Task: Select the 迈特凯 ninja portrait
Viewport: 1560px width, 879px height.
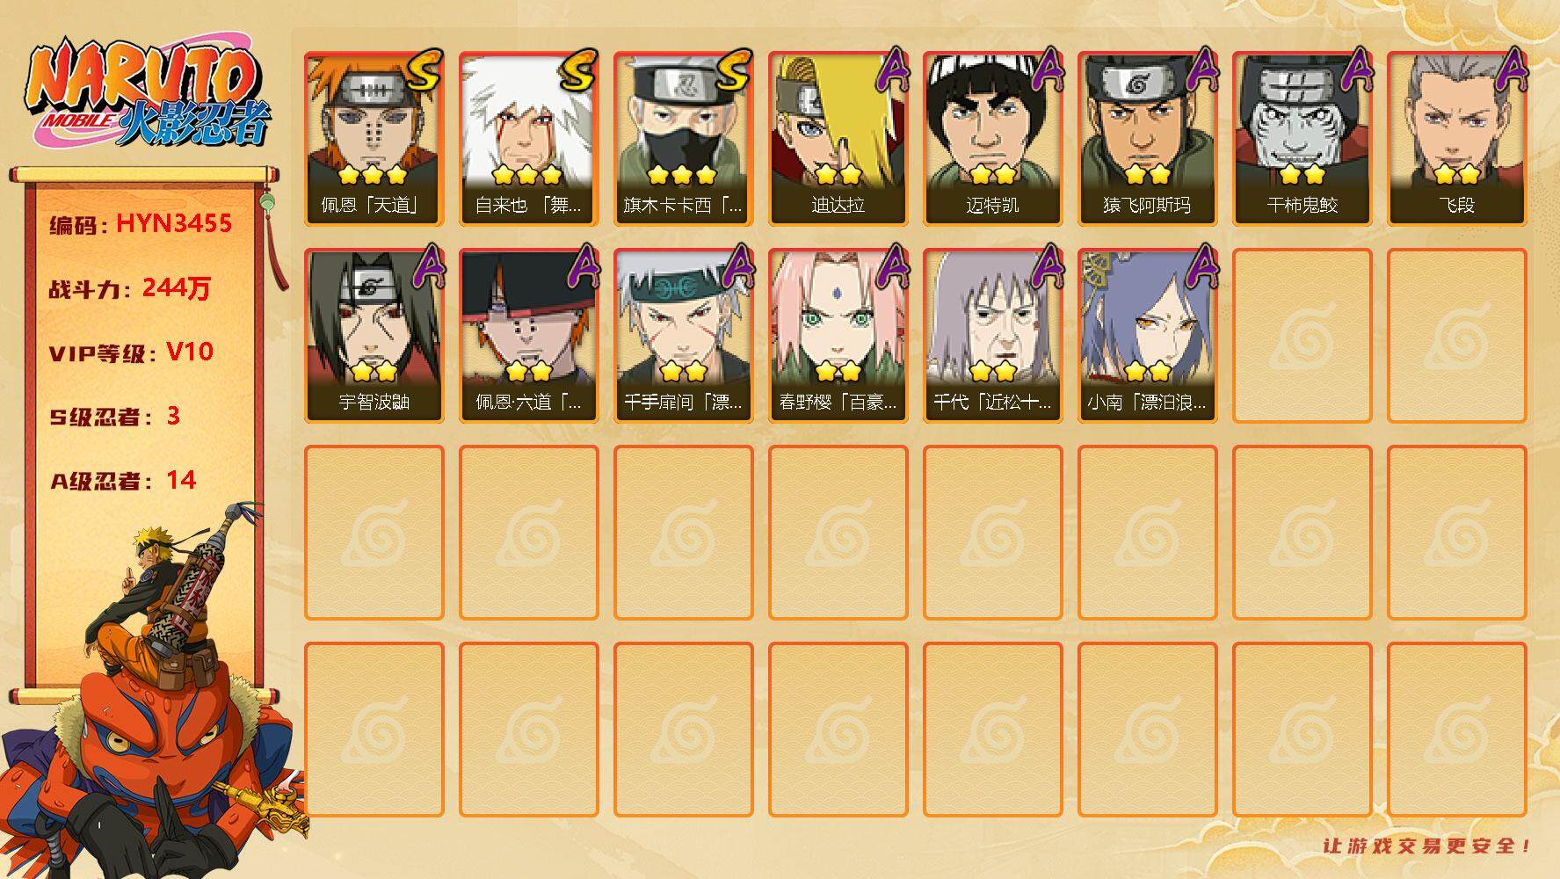Action: point(992,139)
